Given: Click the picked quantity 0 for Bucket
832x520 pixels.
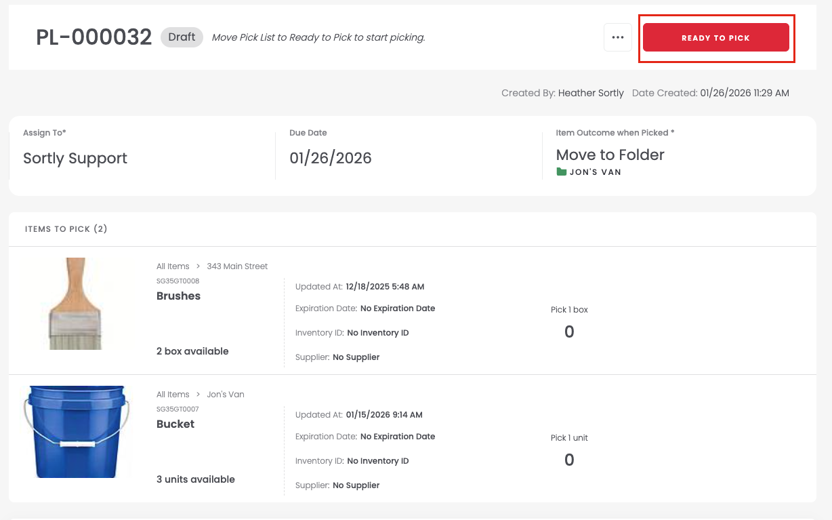Looking at the screenshot, I should [x=569, y=460].
